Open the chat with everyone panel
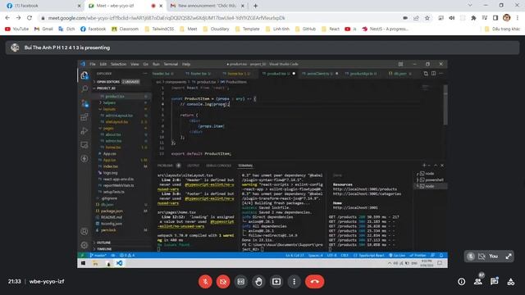525x295 pixels. (494, 282)
